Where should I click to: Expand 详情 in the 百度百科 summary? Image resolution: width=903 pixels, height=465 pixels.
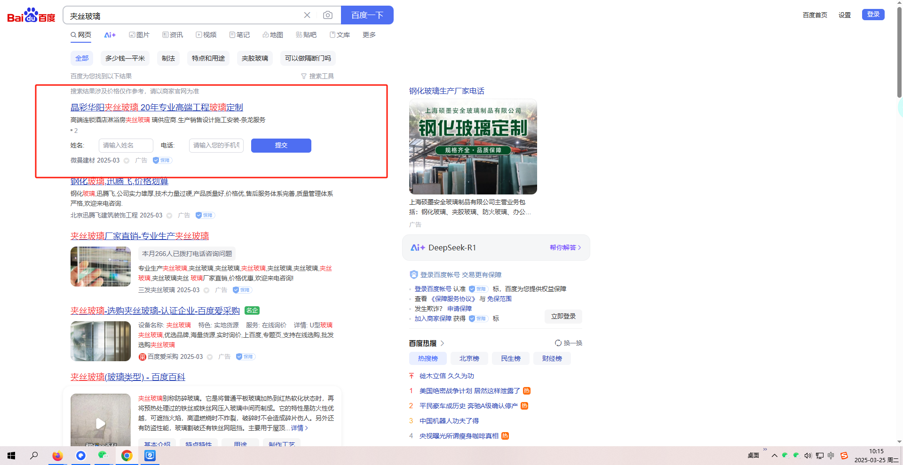[x=300, y=428]
